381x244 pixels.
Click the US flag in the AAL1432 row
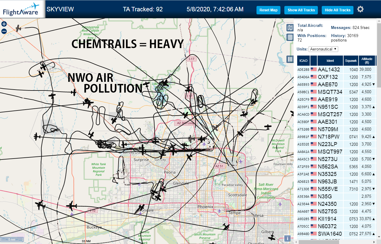point(314,69)
